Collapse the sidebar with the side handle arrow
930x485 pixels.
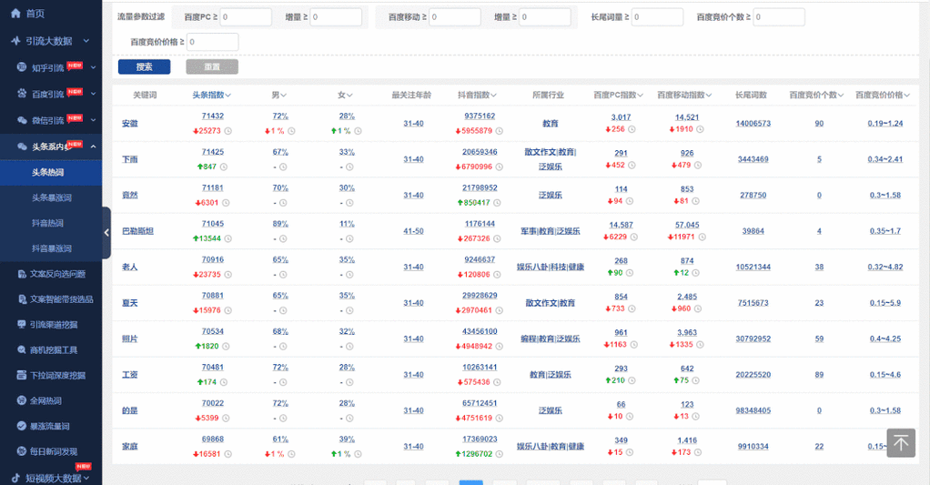[x=106, y=233]
